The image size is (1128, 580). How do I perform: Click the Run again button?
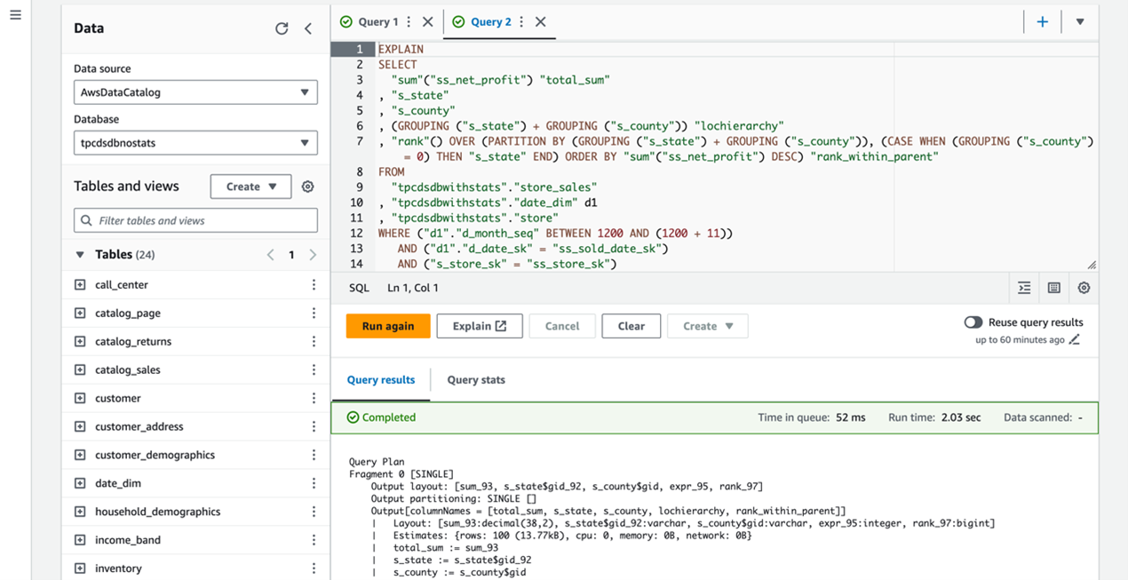[x=388, y=326]
